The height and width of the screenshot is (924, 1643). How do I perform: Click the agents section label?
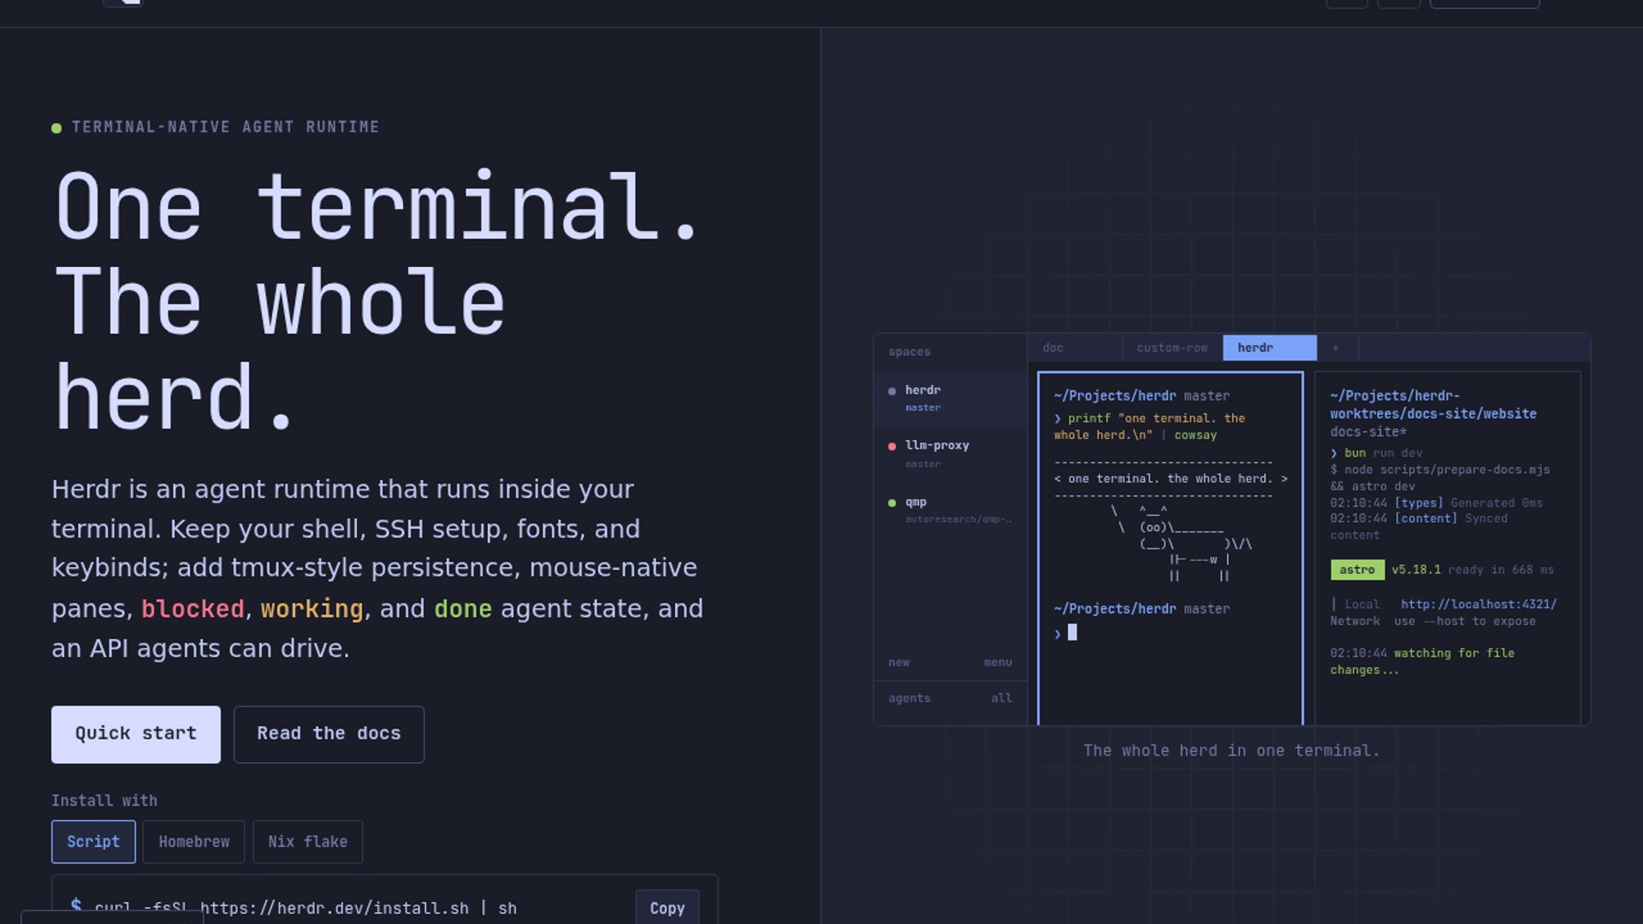coord(909,698)
